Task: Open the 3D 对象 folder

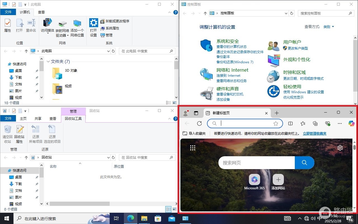Action: [x=65, y=73]
